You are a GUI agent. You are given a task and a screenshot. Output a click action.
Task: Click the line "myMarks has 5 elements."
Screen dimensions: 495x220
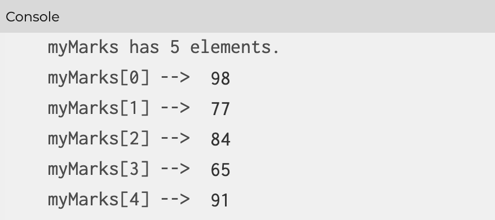click(163, 48)
